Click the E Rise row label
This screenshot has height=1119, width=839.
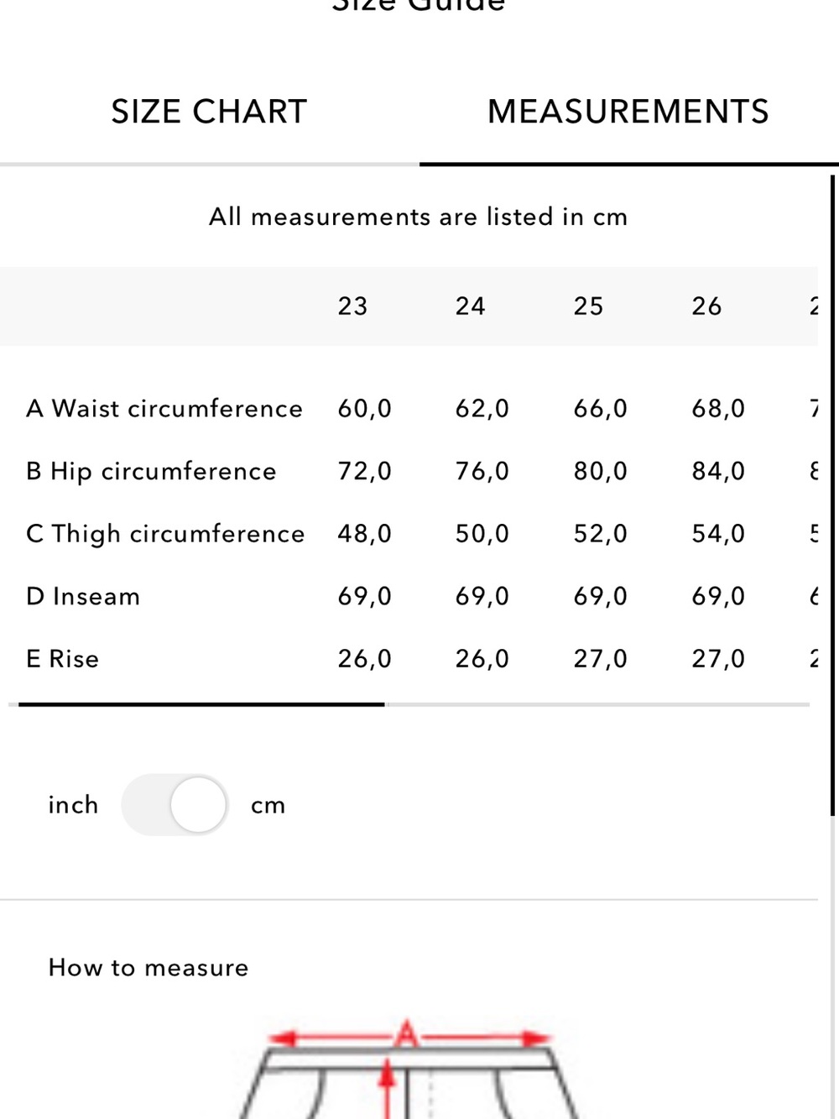[62, 659]
